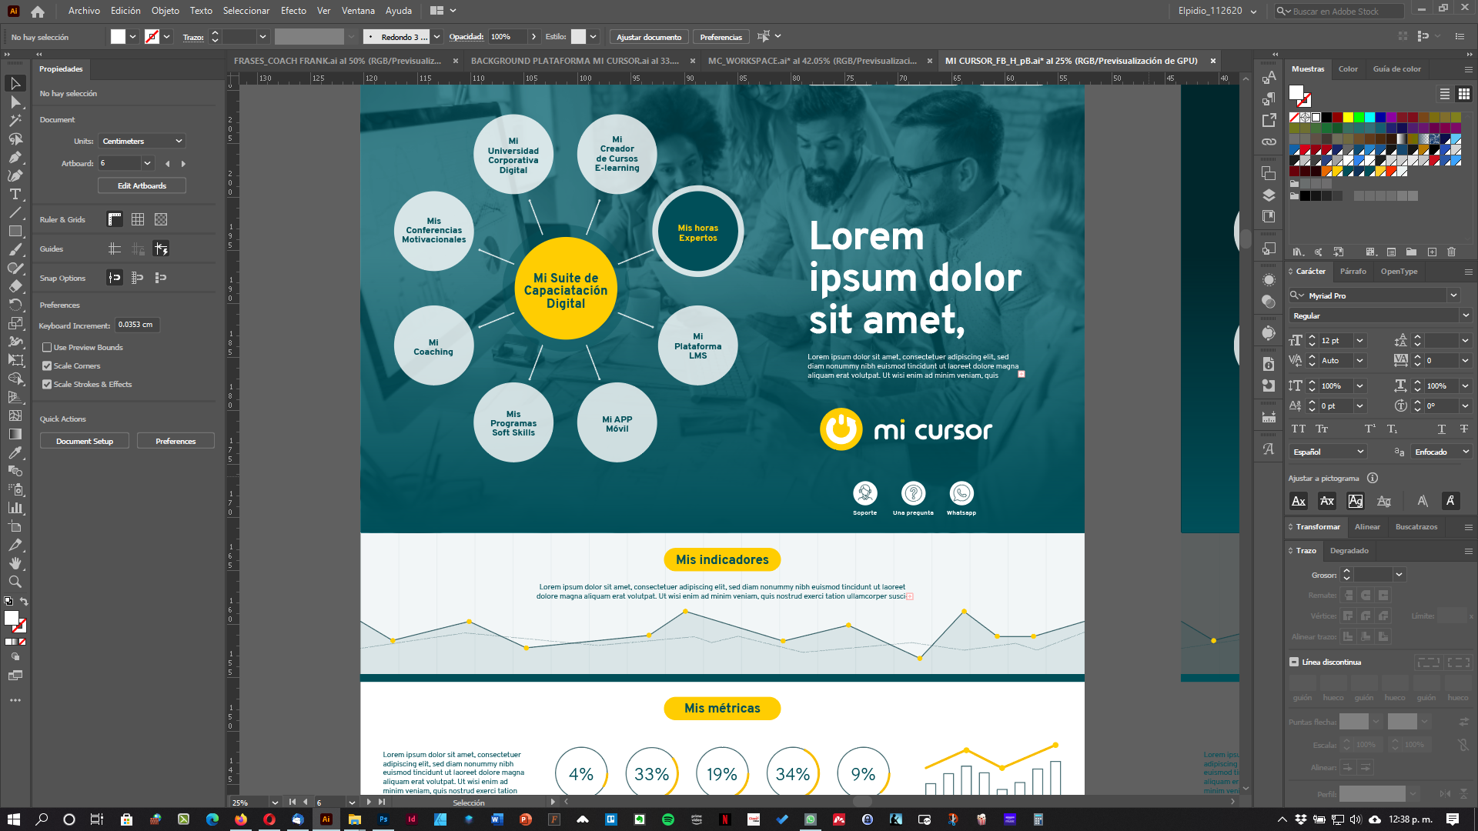Activate the Eyedropper tool
The height and width of the screenshot is (831, 1478).
[15, 452]
